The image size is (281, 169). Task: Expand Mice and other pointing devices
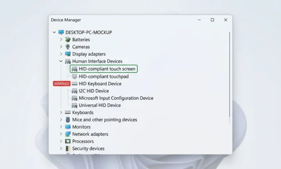coord(61,120)
